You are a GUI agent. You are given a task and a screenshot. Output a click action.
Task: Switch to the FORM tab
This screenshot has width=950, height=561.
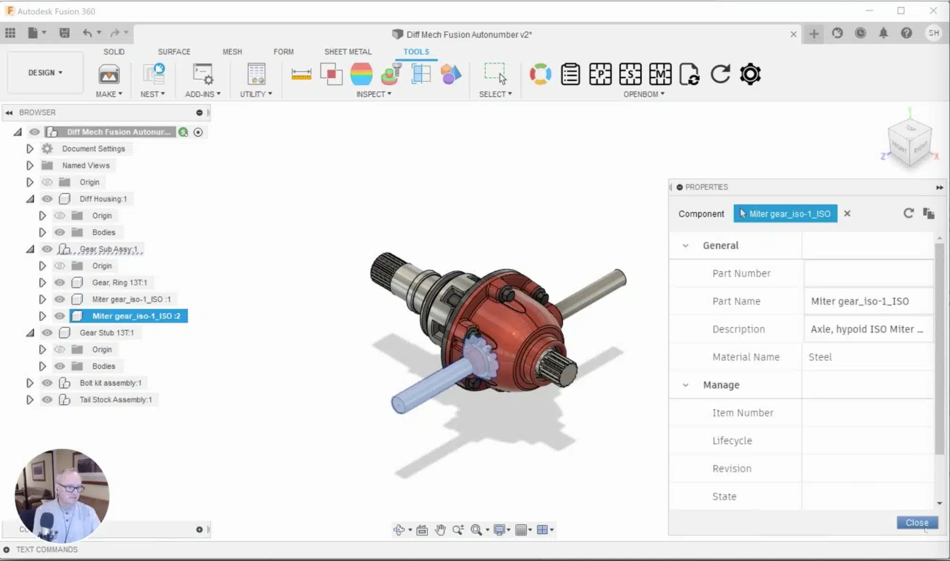click(284, 51)
